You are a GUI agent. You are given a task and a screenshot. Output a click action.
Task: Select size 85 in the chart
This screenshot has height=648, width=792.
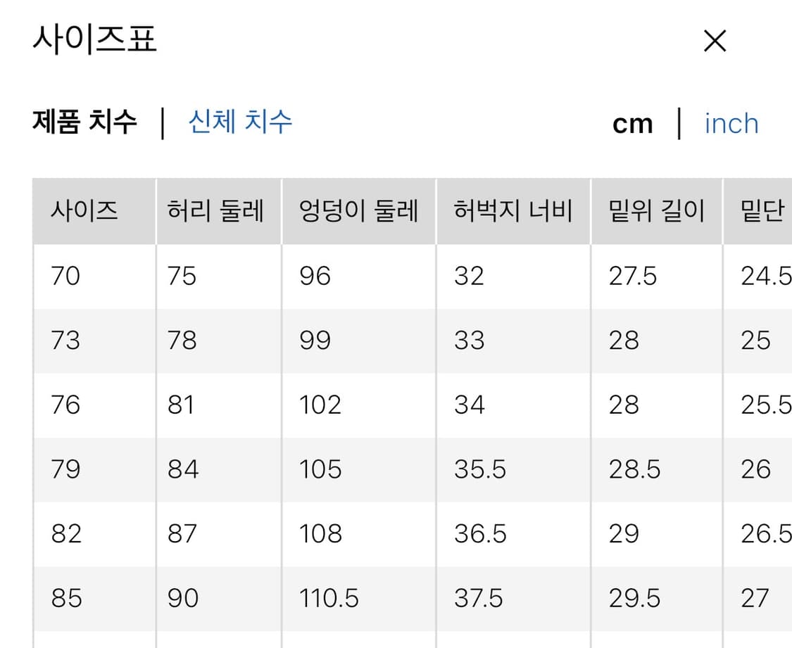coord(65,598)
